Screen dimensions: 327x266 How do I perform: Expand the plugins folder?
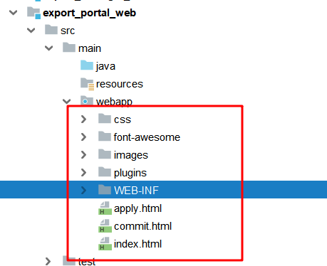click(83, 173)
